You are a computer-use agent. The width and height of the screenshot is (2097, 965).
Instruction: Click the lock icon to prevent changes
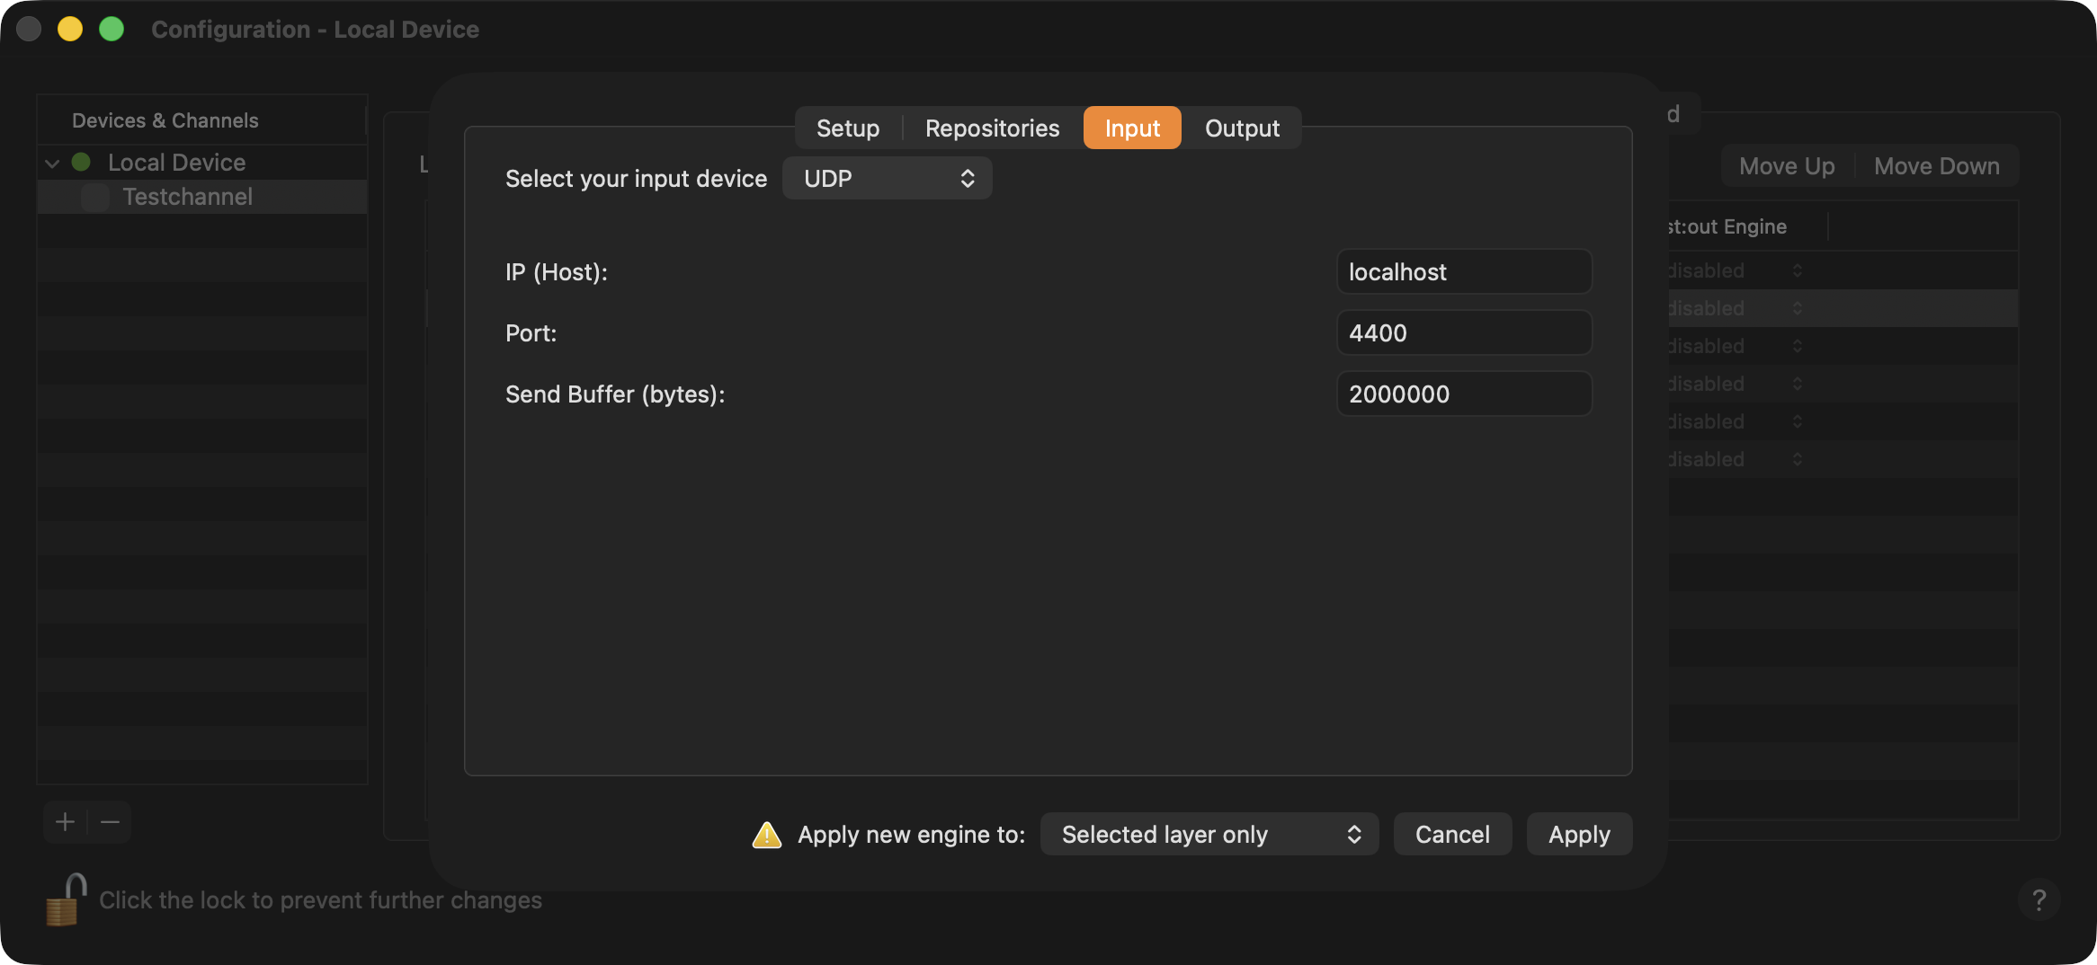[x=65, y=899]
